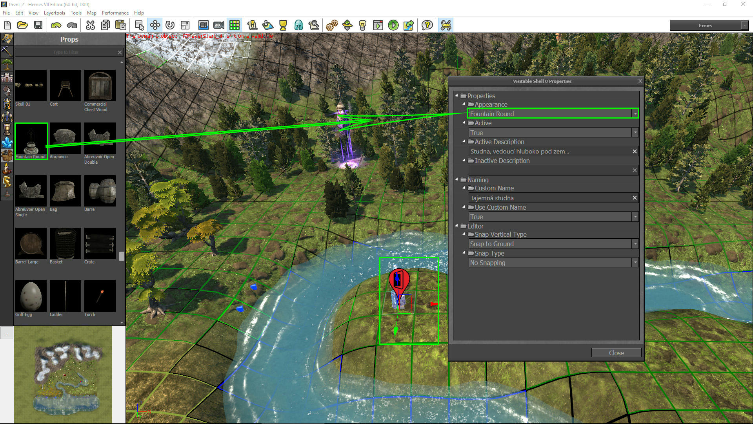The width and height of the screenshot is (753, 424).
Task: Click the Errors button
Action: point(705,26)
